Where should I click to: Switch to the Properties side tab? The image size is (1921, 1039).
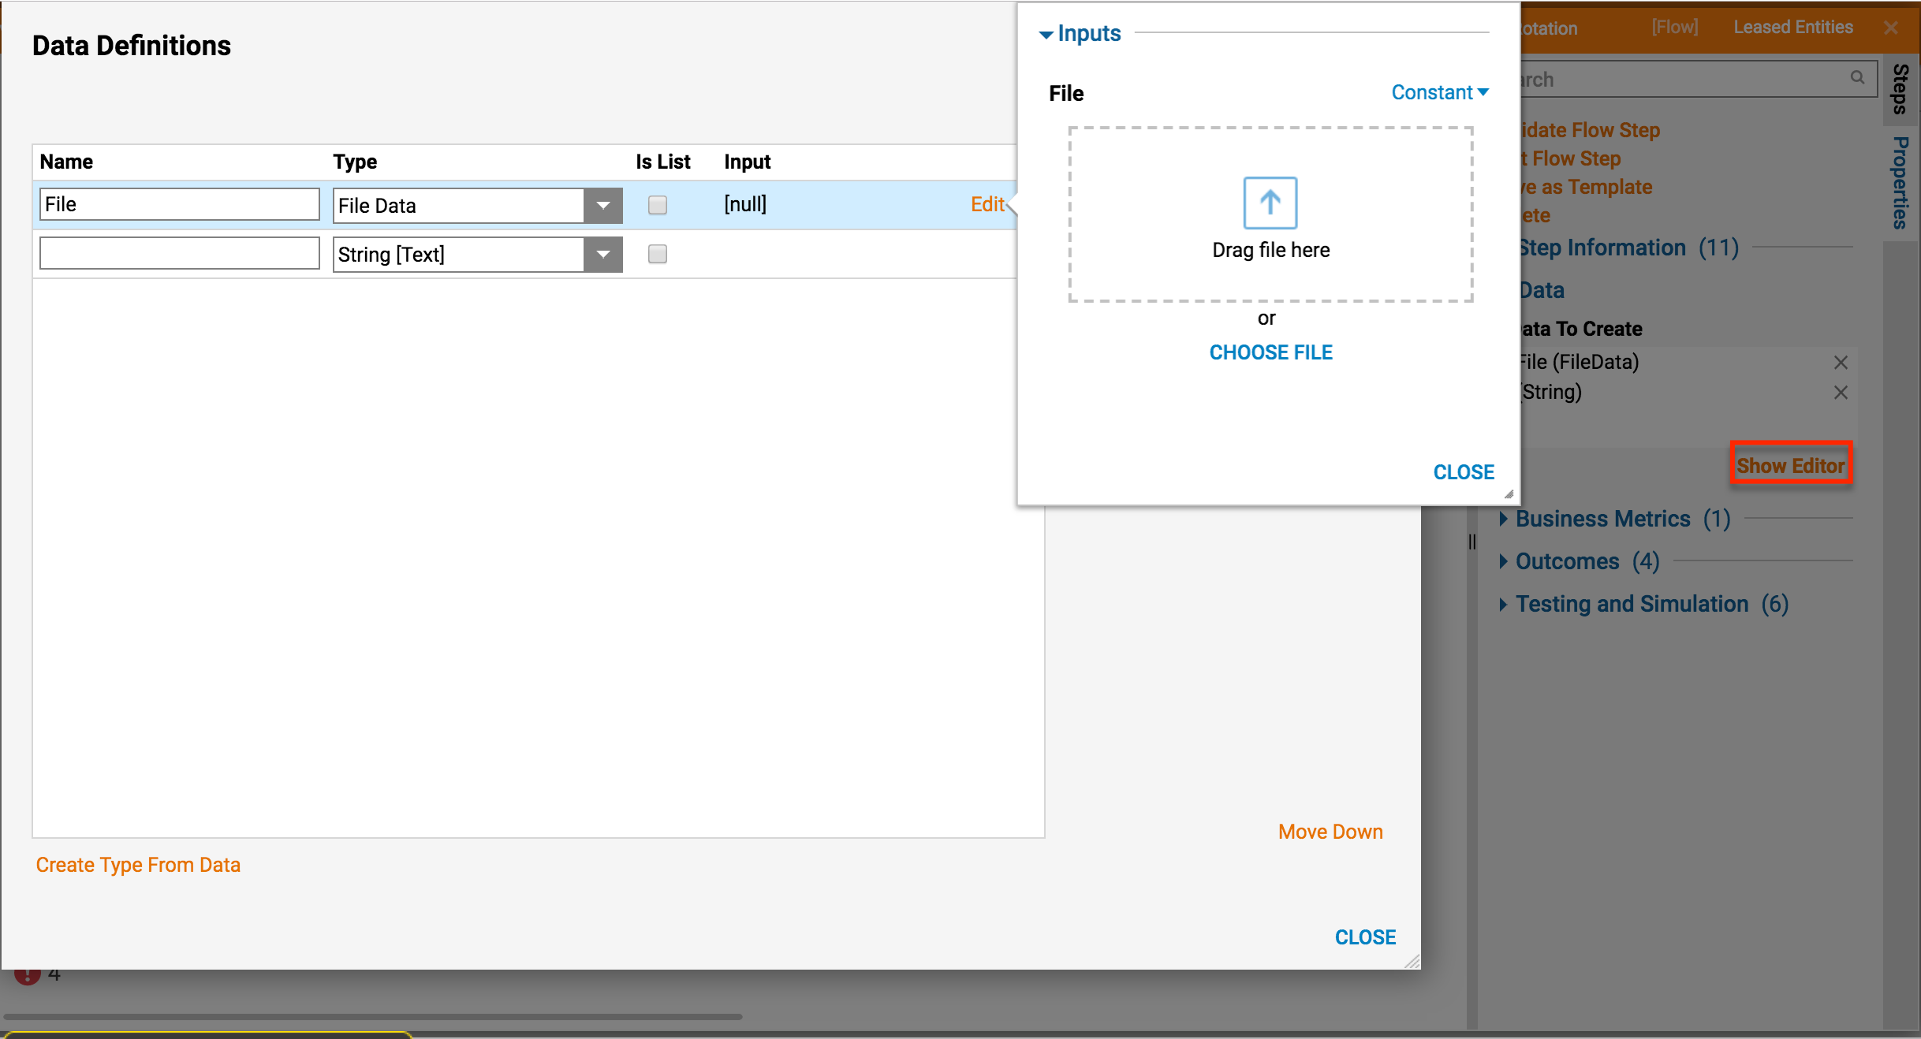pyautogui.click(x=1900, y=183)
